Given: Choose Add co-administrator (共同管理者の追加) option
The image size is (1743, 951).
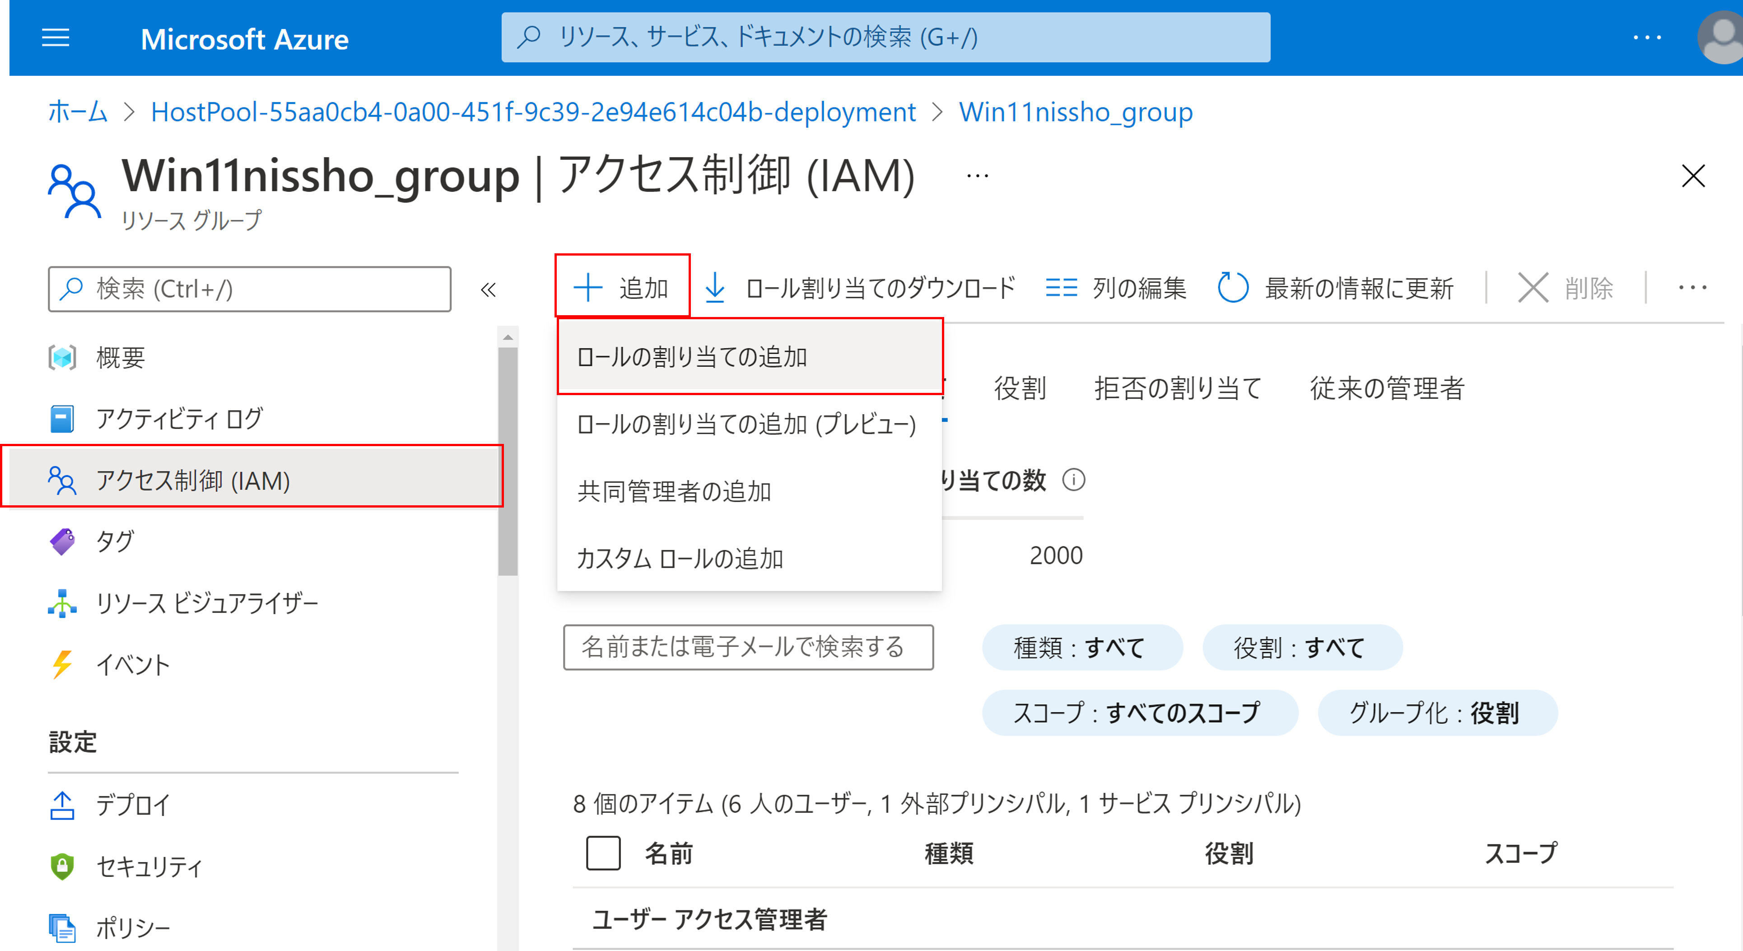Looking at the screenshot, I should (x=674, y=491).
